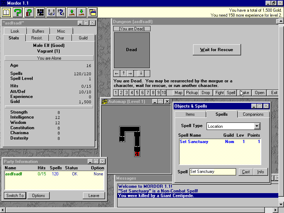Click the Open button in Dungeon bar
This screenshot has width=284, height=213.
coord(260,93)
